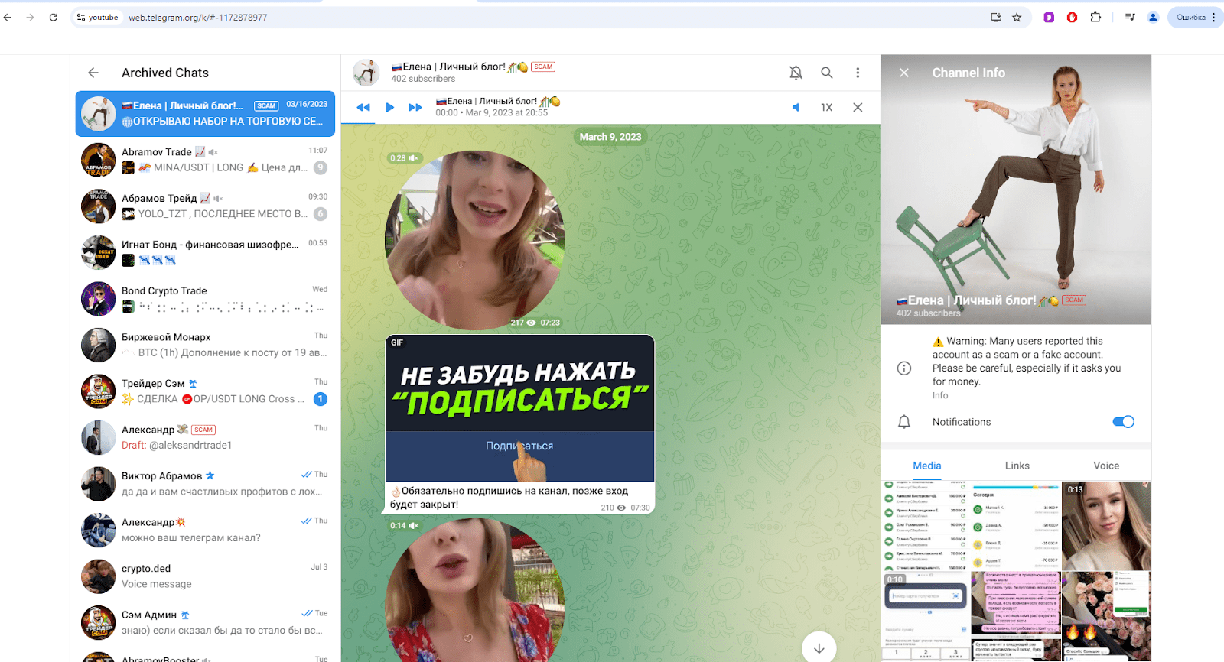Open the 0:13 video in Media grid

point(1106,525)
